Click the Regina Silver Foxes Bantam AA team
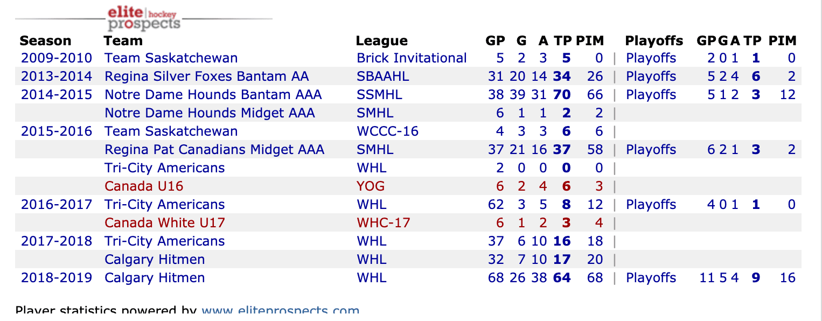The image size is (822, 321). tap(207, 76)
